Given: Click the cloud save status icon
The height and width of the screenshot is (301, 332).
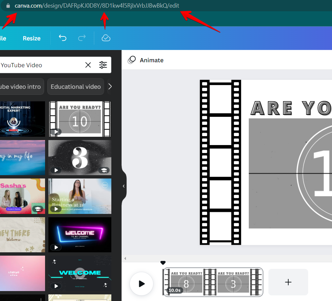Looking at the screenshot, I should coord(106,38).
